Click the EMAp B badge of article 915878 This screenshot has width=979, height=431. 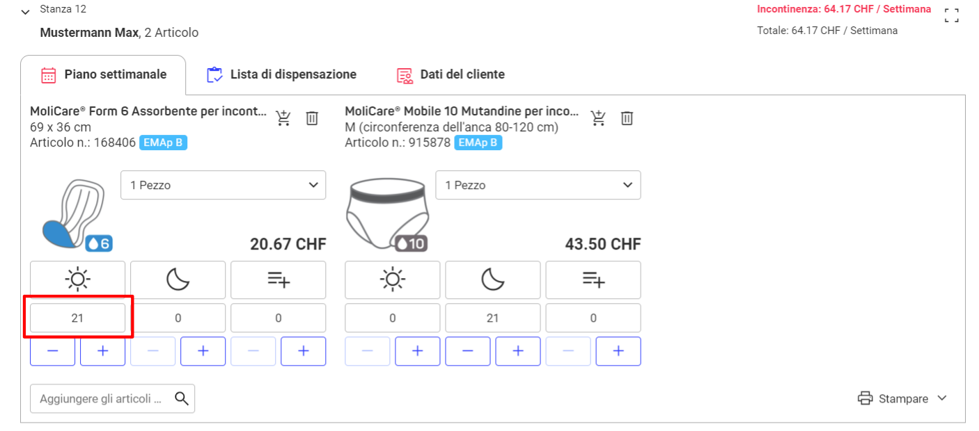pyautogui.click(x=478, y=143)
